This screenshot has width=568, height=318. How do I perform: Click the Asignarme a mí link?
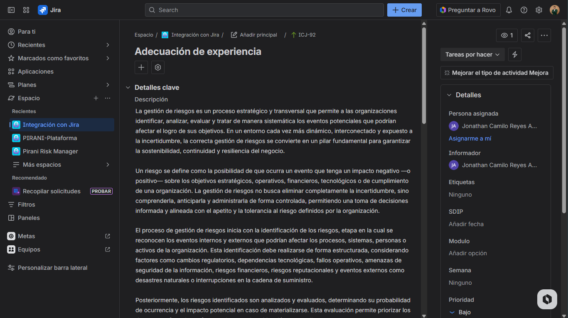[x=470, y=138]
